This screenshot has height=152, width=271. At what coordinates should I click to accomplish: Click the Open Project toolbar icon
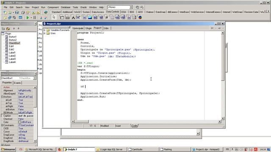28,12
